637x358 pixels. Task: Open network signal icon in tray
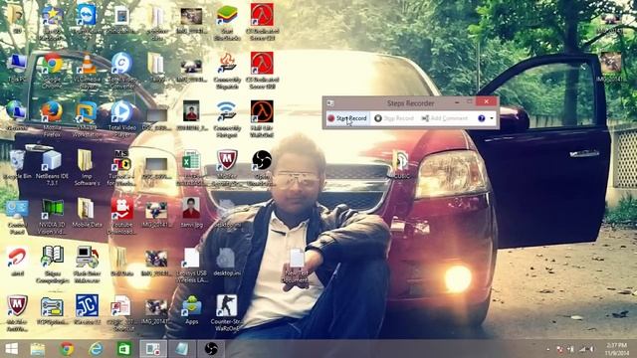[583, 349]
